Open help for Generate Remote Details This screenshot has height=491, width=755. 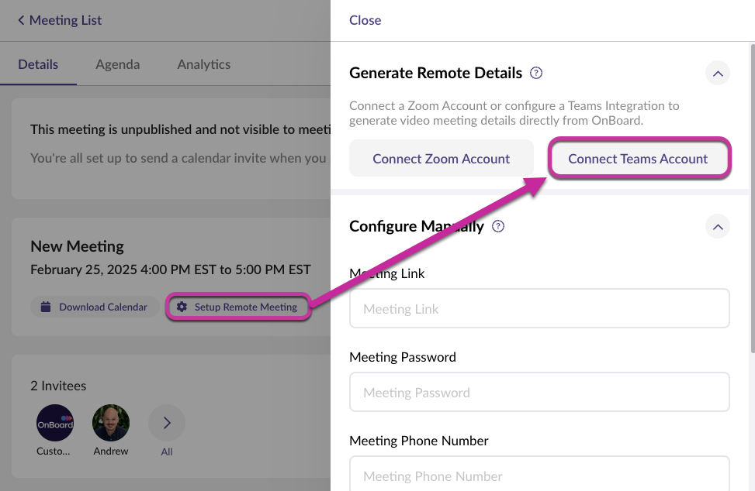click(536, 73)
